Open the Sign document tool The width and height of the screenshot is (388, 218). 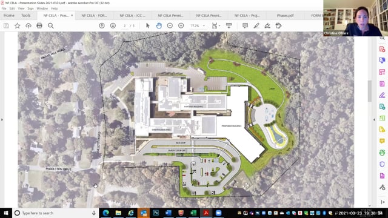[267, 25]
